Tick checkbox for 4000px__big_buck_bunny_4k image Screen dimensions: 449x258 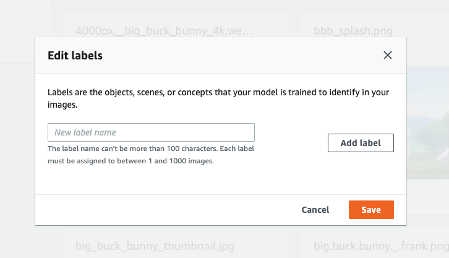point(272,30)
